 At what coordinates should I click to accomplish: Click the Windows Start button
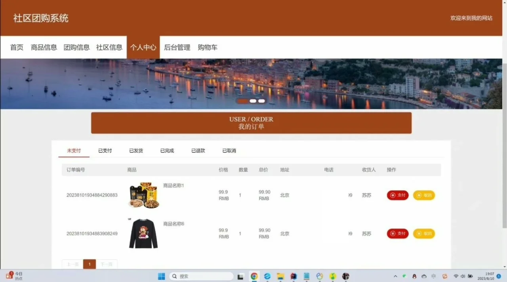point(161,276)
